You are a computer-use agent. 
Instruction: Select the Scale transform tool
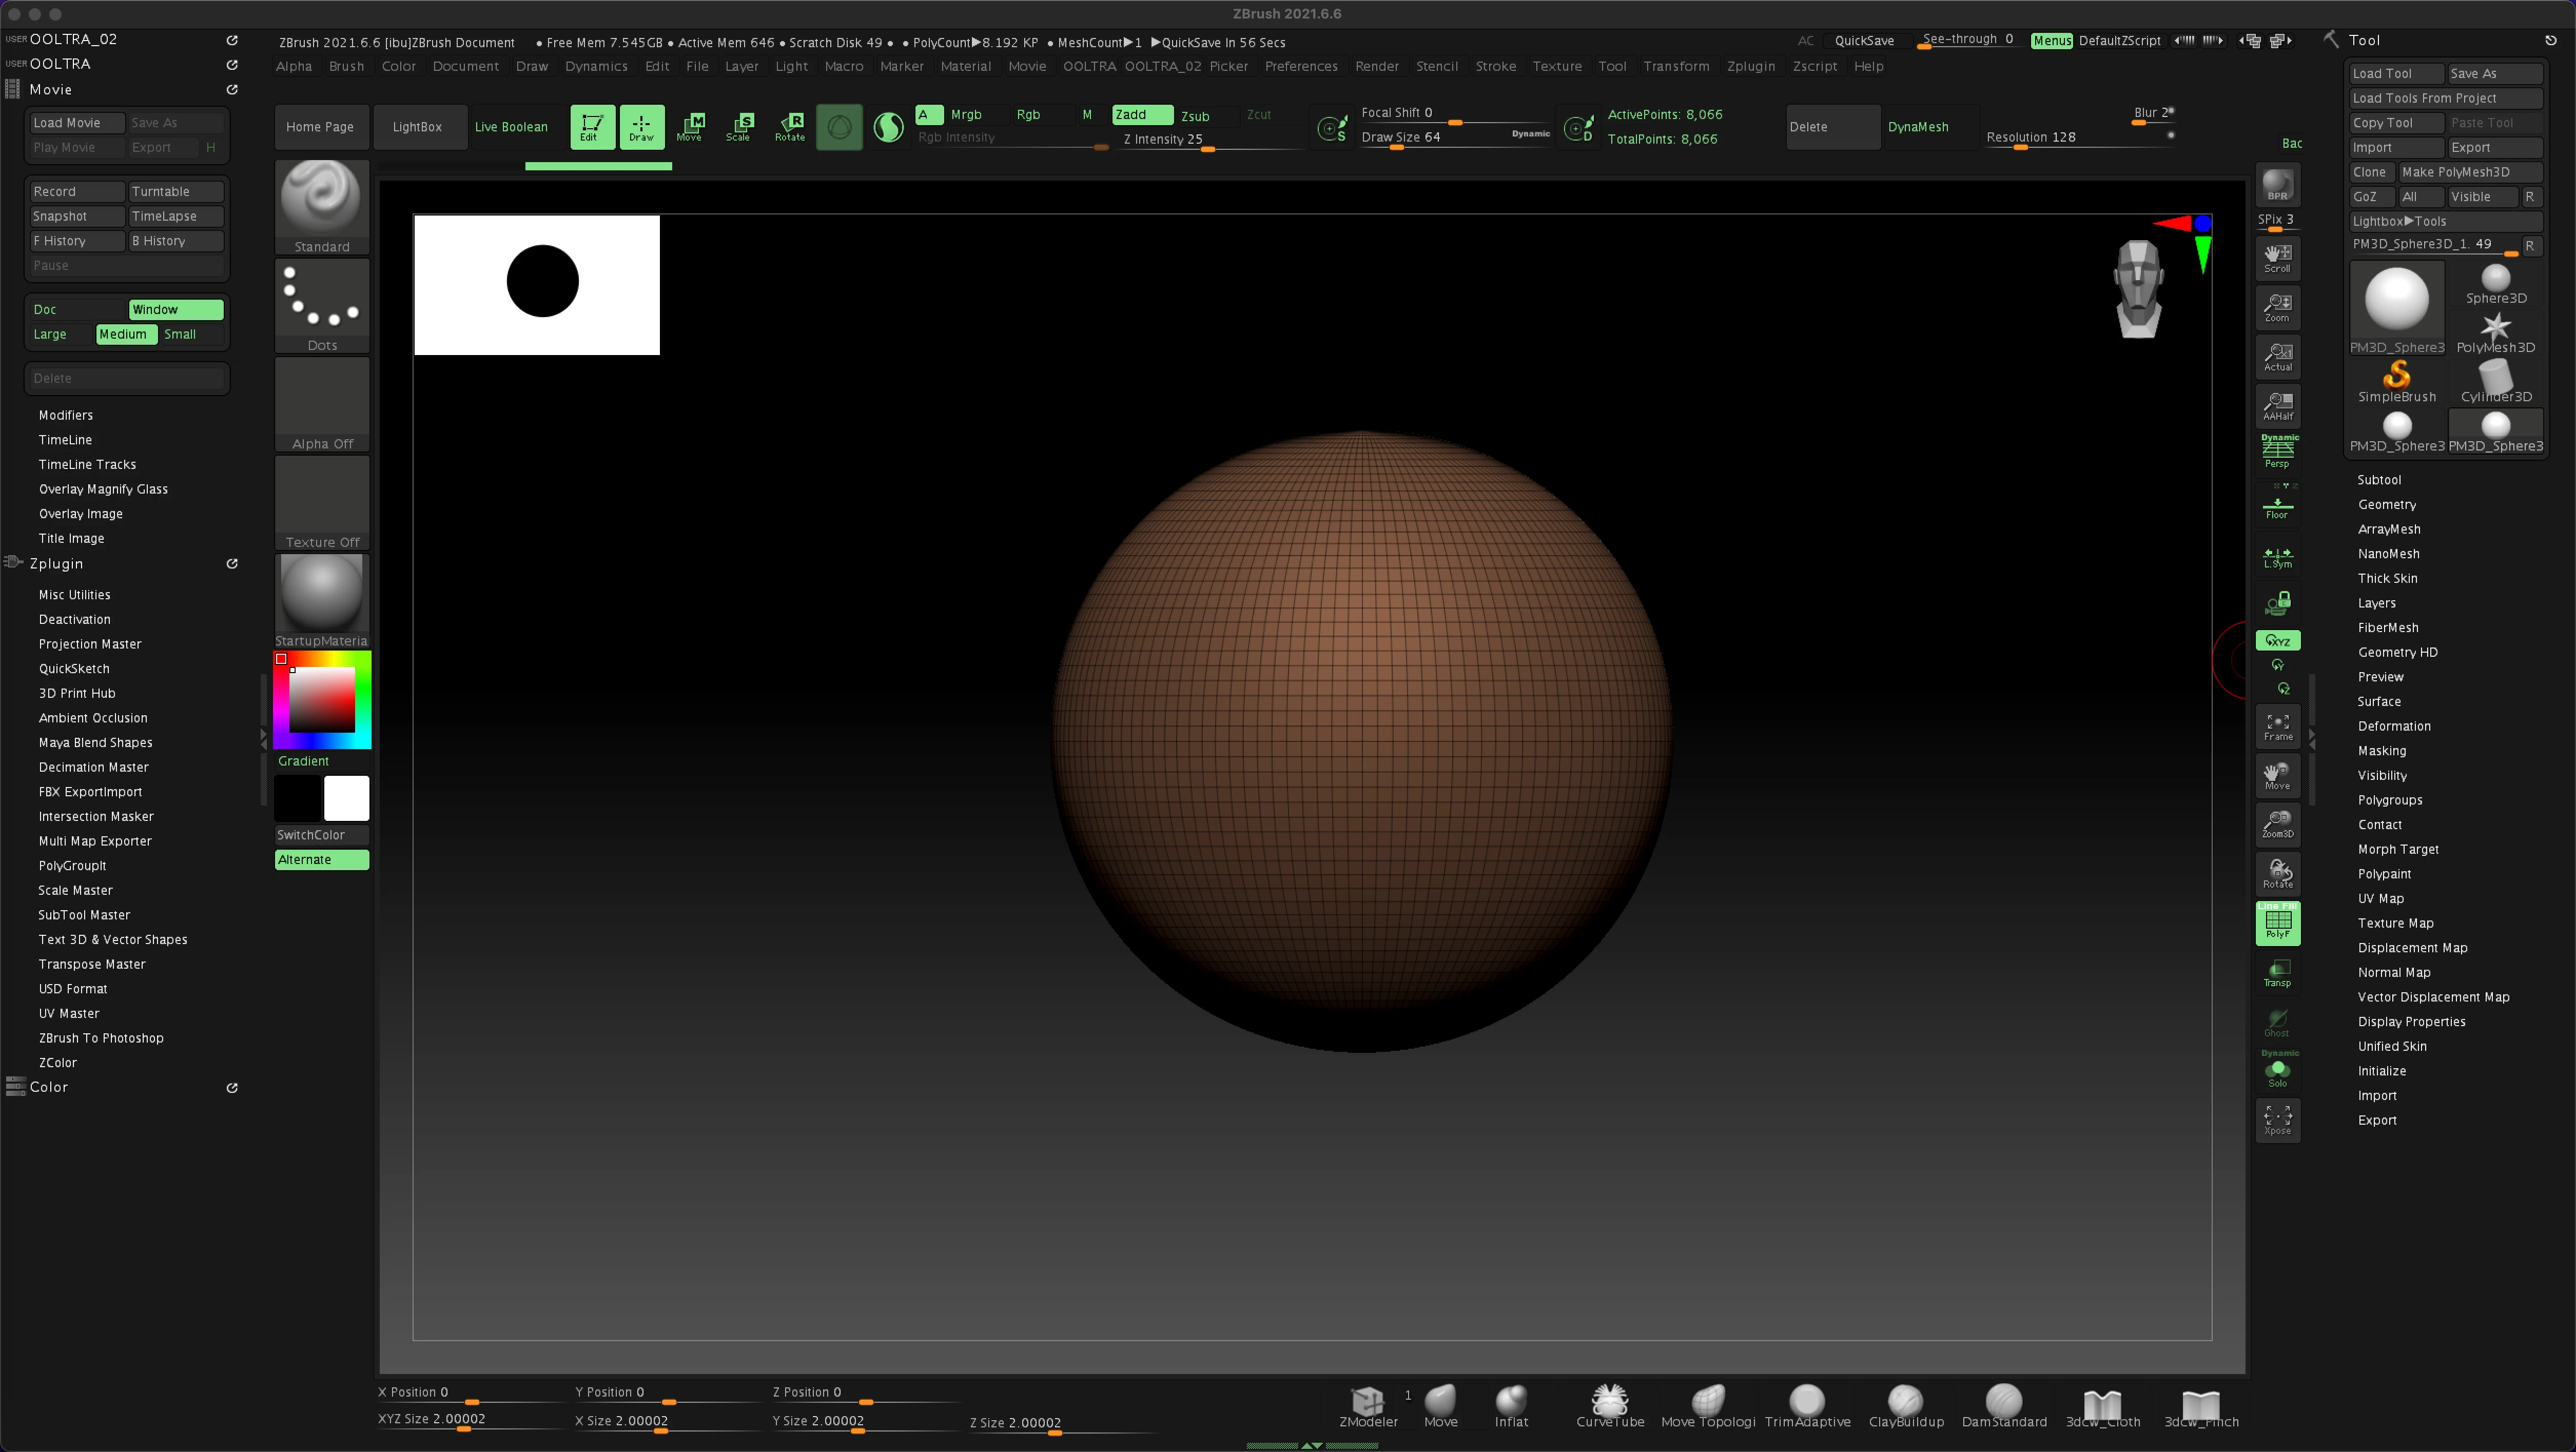pos(739,127)
